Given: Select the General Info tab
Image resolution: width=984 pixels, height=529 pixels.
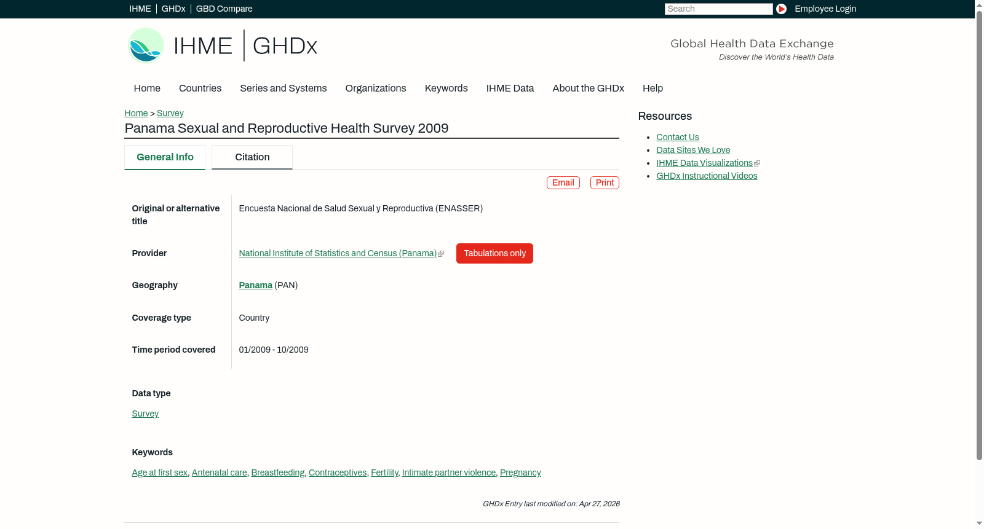Looking at the screenshot, I should tap(165, 157).
